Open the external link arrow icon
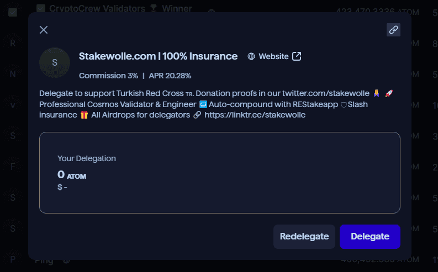438x272 pixels. 297,56
